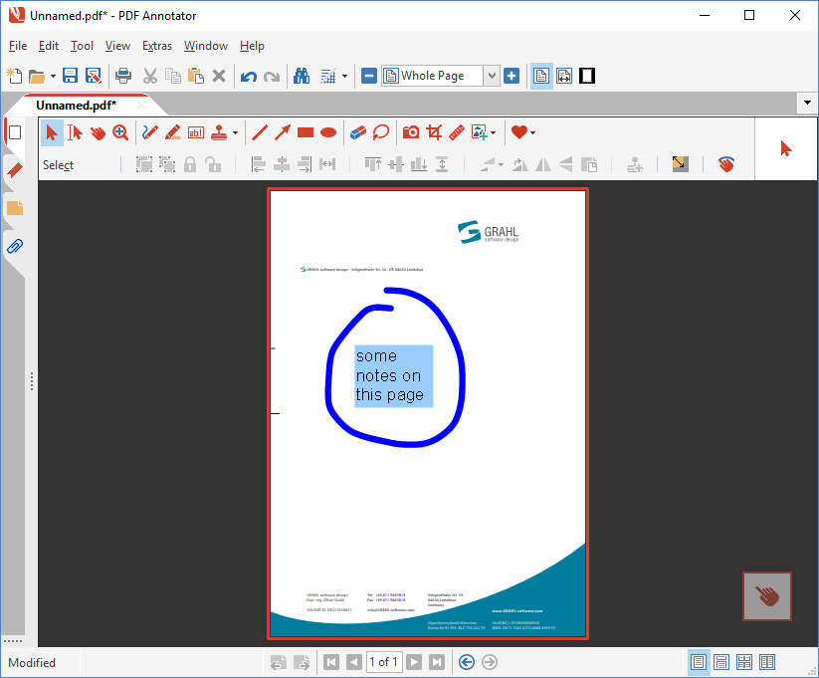Screen dimensions: 819x678
Task: Open the bookmarks pin sidebar
Action: coord(15,170)
